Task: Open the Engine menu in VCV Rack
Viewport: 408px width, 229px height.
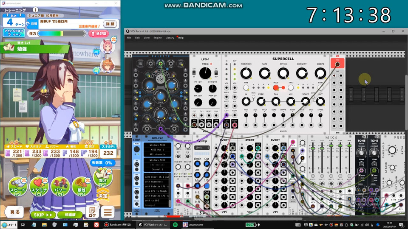Action: point(157,38)
